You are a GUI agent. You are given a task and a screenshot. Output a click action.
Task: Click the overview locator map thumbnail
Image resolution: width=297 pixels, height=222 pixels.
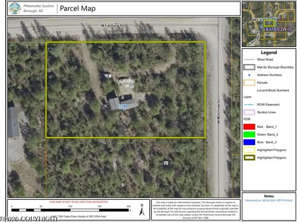269,24
